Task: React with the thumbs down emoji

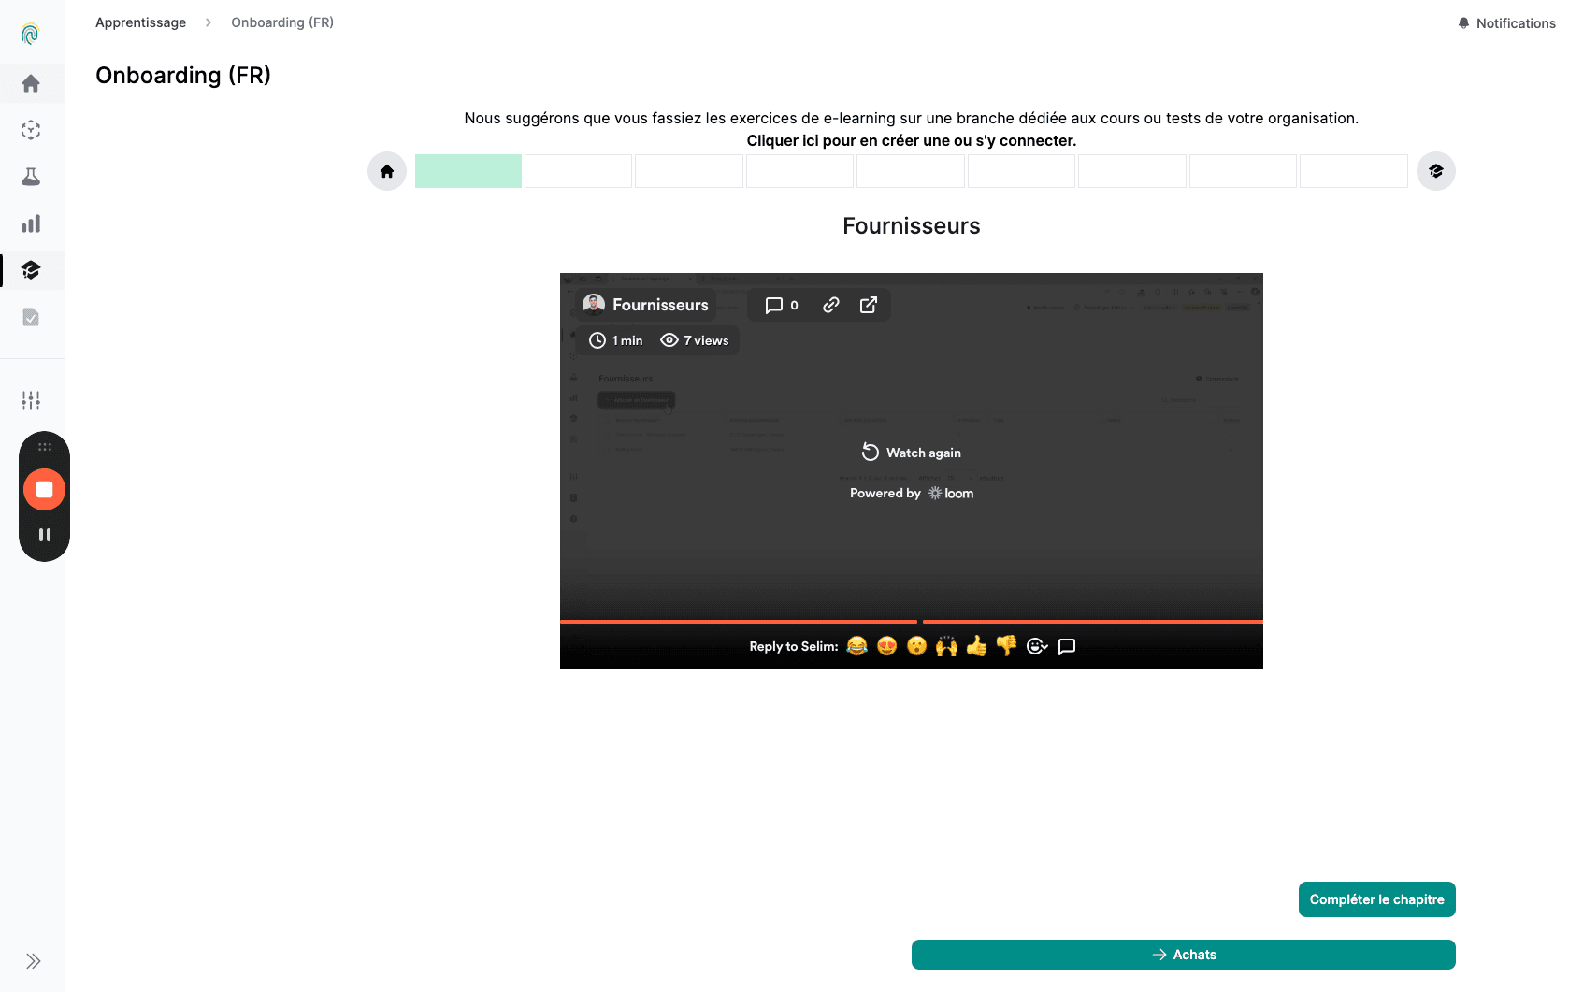Action: pos(1007,646)
